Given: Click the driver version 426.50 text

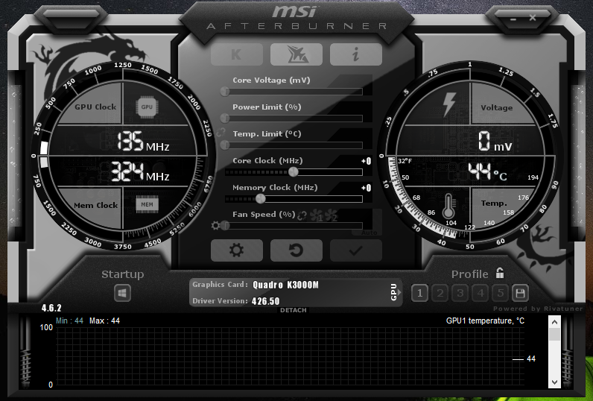Looking at the screenshot, I should [265, 301].
